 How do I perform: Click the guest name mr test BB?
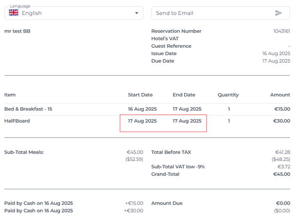point(17,31)
